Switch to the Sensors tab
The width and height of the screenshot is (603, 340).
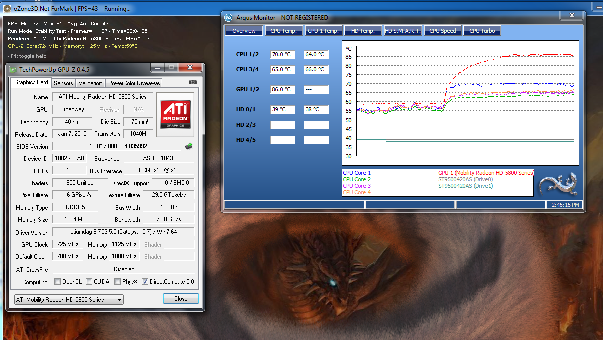pos(63,83)
